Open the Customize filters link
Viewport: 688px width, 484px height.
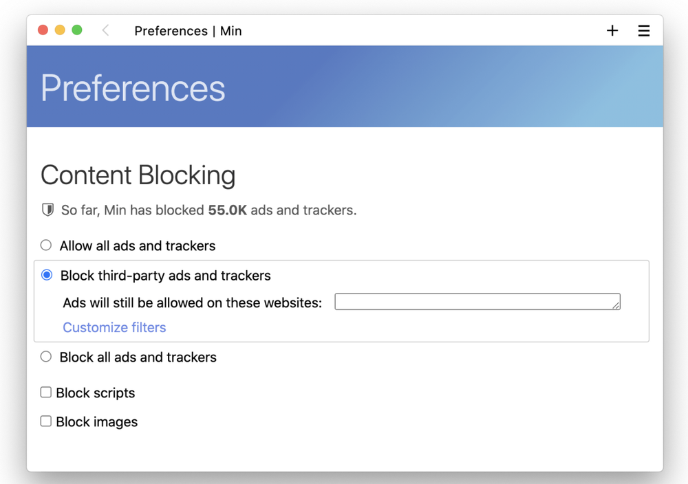tap(114, 327)
